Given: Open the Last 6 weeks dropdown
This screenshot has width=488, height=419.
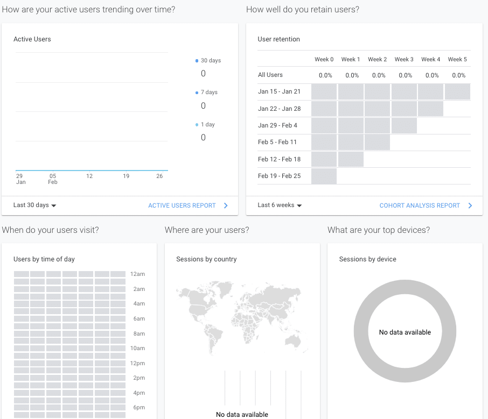Looking at the screenshot, I should [280, 205].
